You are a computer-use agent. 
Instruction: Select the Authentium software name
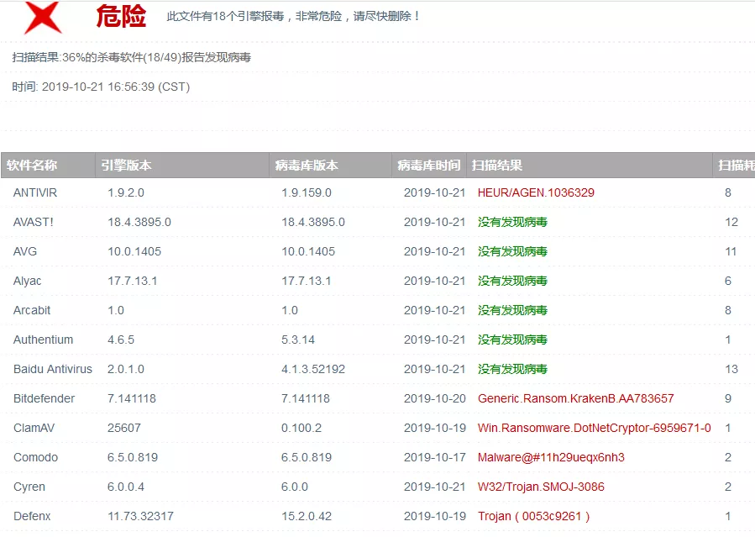[44, 340]
